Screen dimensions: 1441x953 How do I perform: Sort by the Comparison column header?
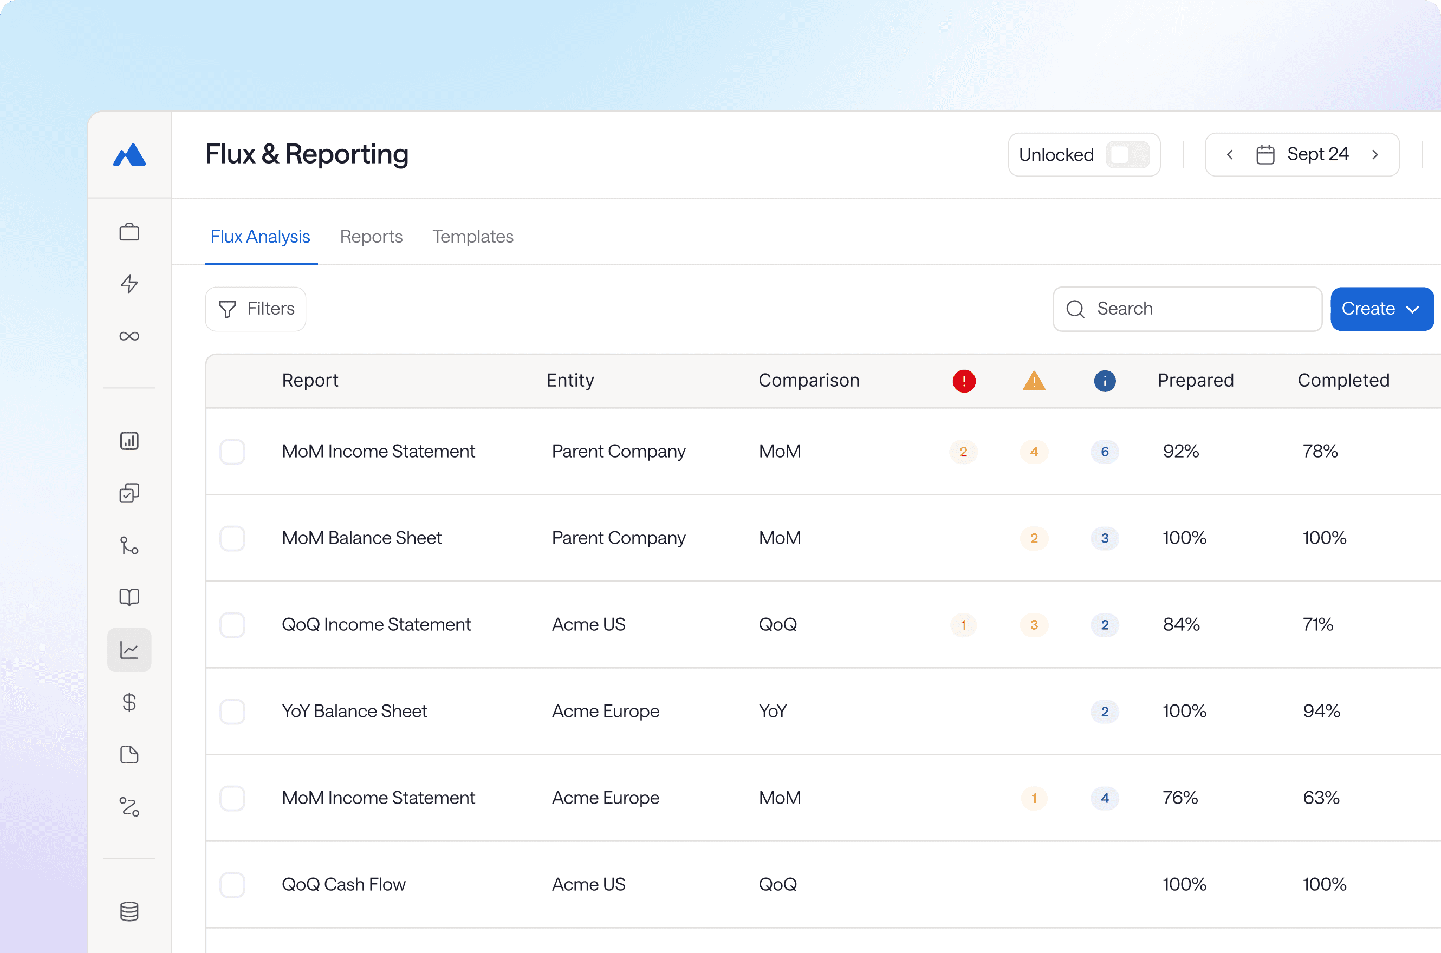pos(809,381)
